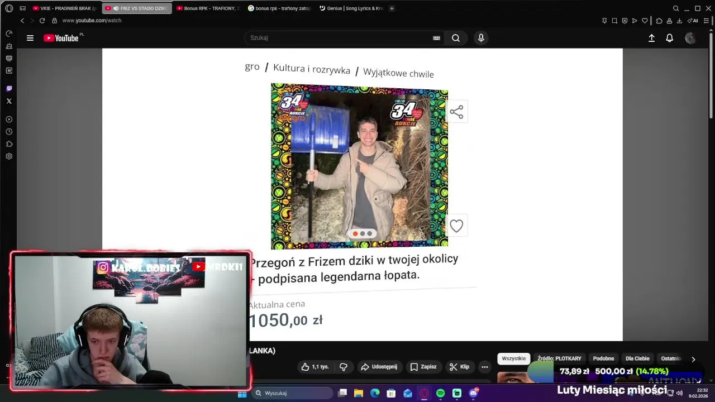This screenshot has height=402, width=715.
Task: Create a clip with the 'Klip' button
Action: pyautogui.click(x=459, y=367)
